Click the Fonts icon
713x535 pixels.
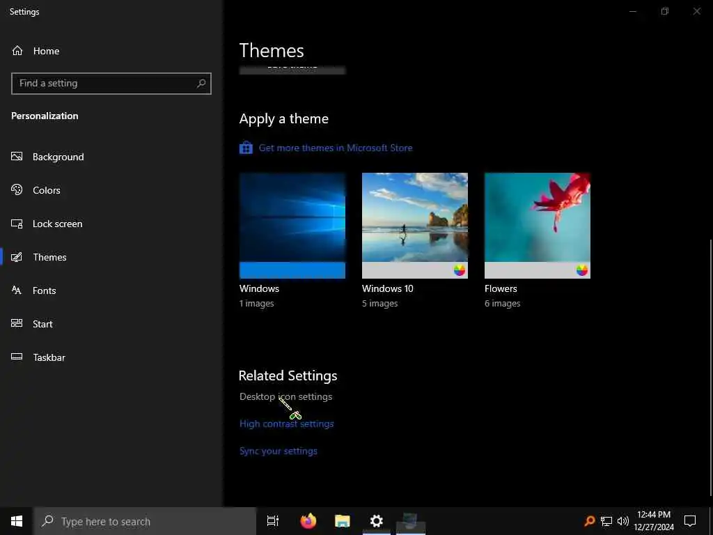(x=17, y=290)
